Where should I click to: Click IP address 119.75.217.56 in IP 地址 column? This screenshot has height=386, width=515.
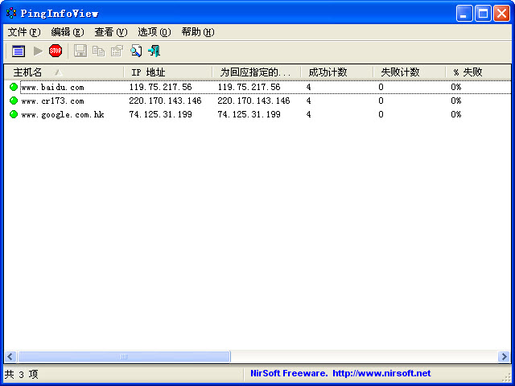[x=160, y=87]
